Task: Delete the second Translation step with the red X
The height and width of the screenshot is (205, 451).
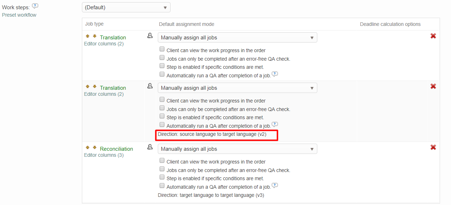Action: pos(433,86)
